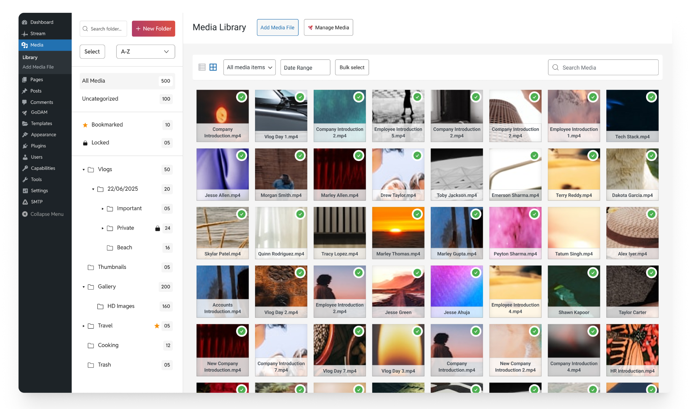Open the Library page under Media
This screenshot has width=691, height=409.
[x=30, y=57]
